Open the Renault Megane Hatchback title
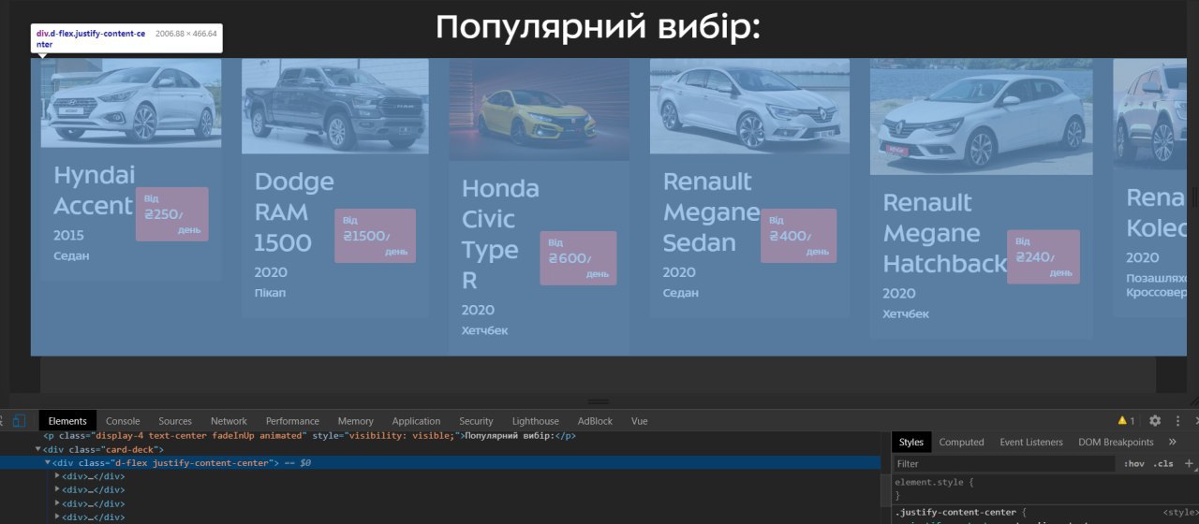This screenshot has width=1199, height=524. 944,233
